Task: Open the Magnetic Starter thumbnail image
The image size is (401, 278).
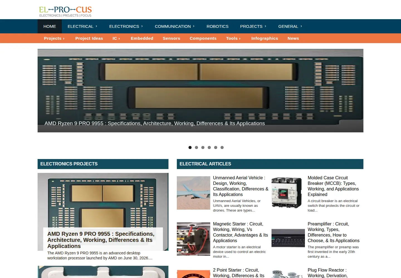Action: (194, 239)
